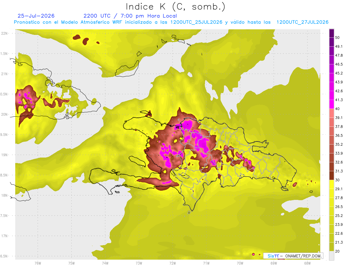Click the colorbar value "25.2"
Viewport: 345px width, 267px height.
click(339, 216)
